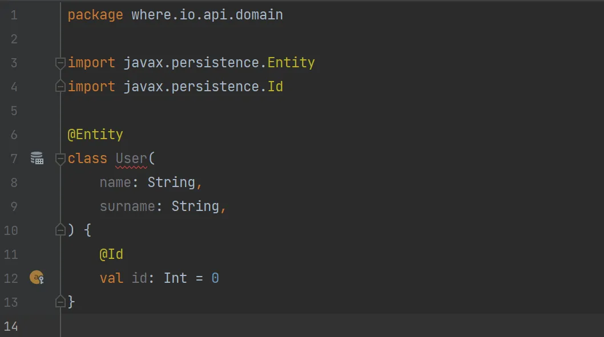Click Entity in the javax.persistence import
The image size is (604, 337).
[x=291, y=63]
